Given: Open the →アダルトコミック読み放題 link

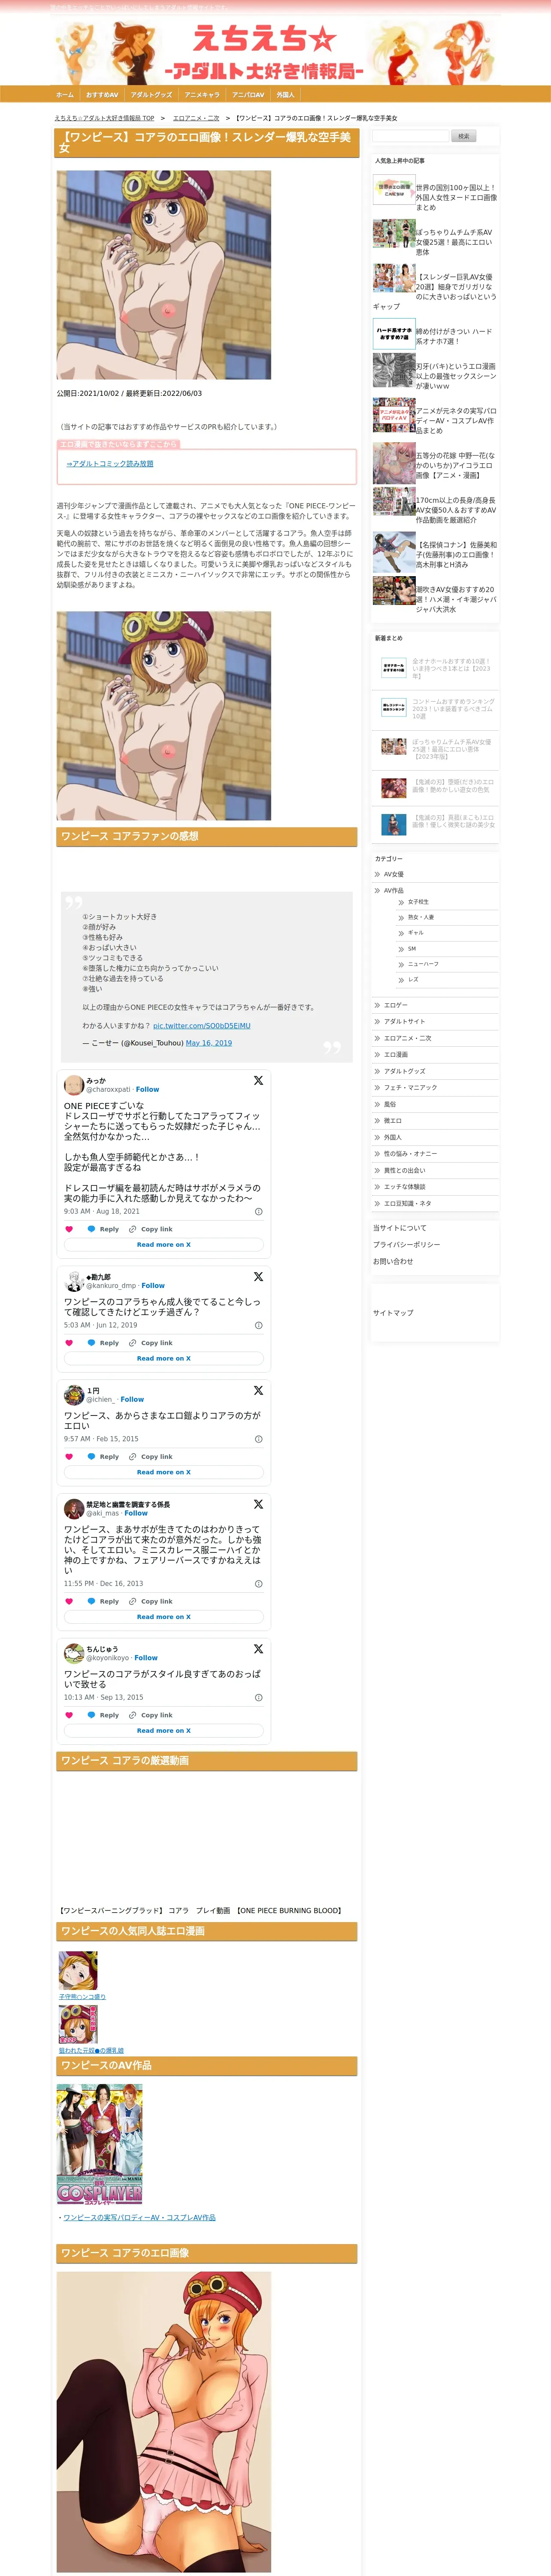Looking at the screenshot, I should pyautogui.click(x=110, y=464).
